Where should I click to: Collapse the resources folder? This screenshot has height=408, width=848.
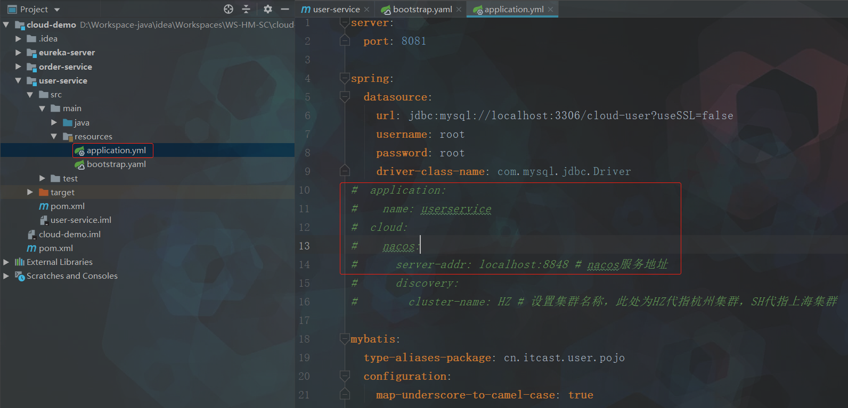(x=54, y=136)
